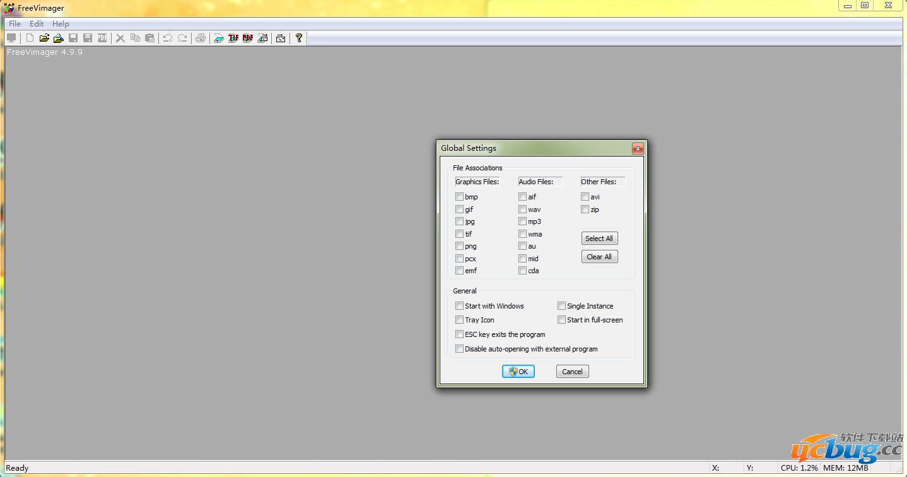The height and width of the screenshot is (477, 907).
Task: Enable the png file association checkbox
Action: 459,246
